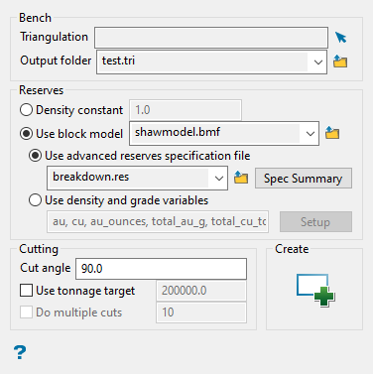Browse for output folder with folder icon
The height and width of the screenshot is (374, 373).
340,62
